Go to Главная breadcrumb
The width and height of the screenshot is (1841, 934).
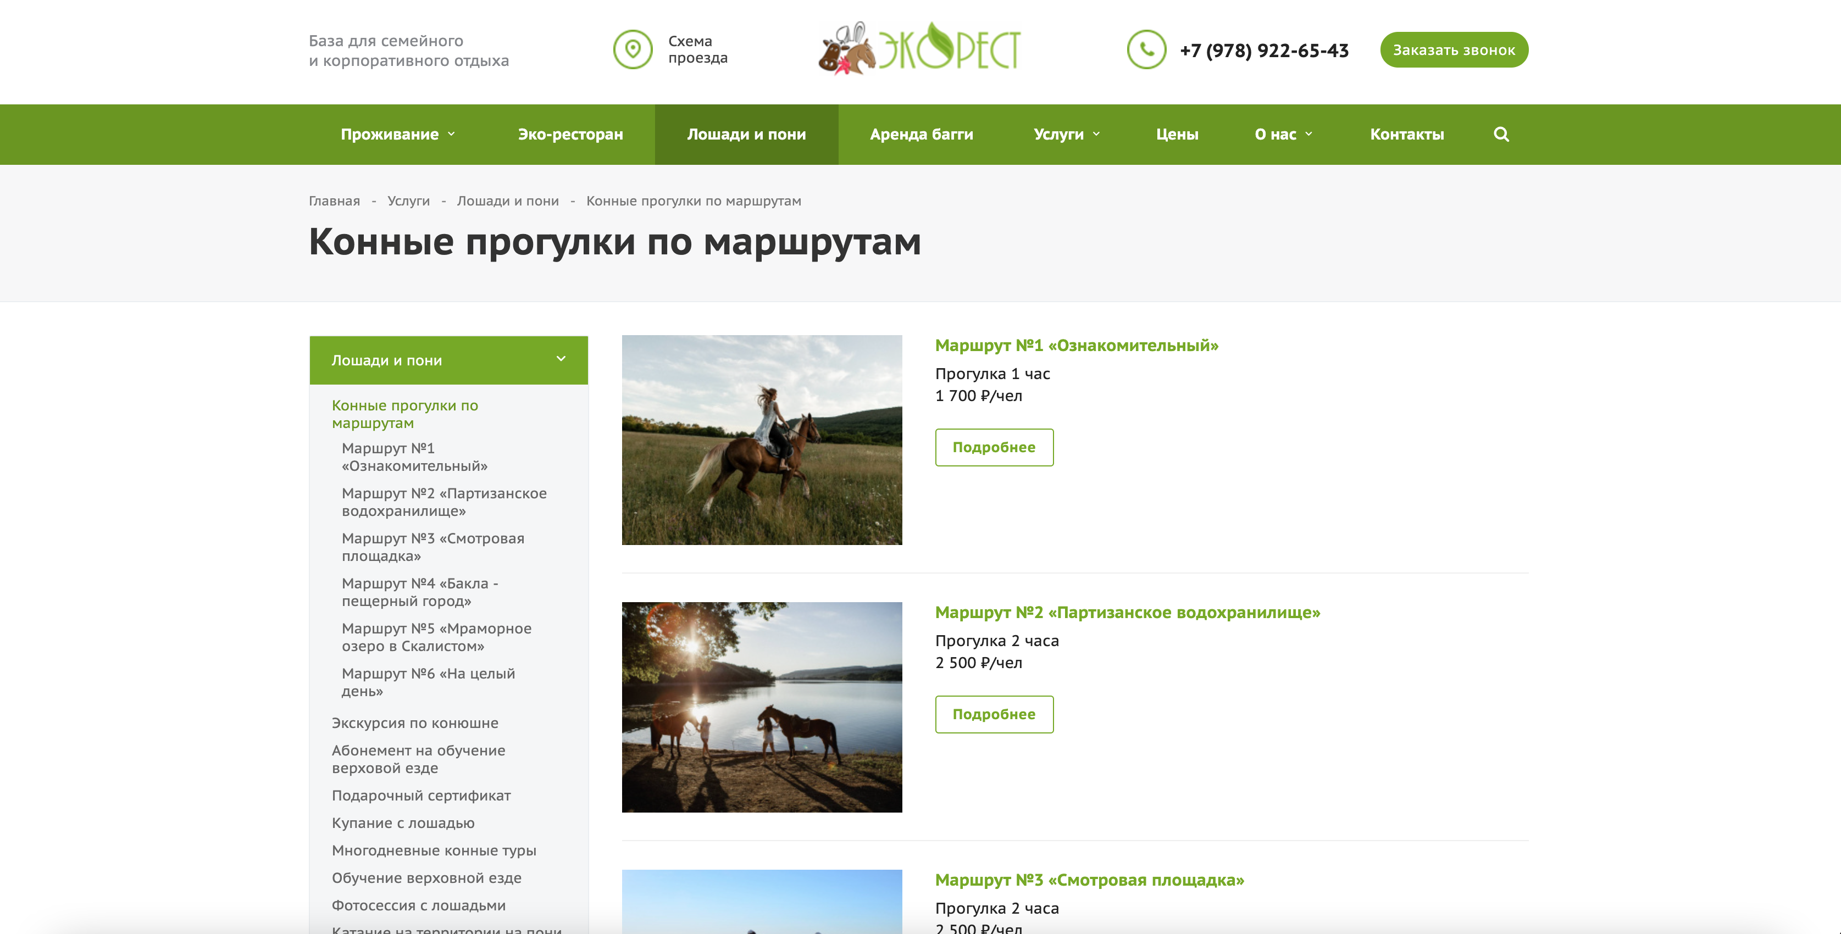[335, 201]
